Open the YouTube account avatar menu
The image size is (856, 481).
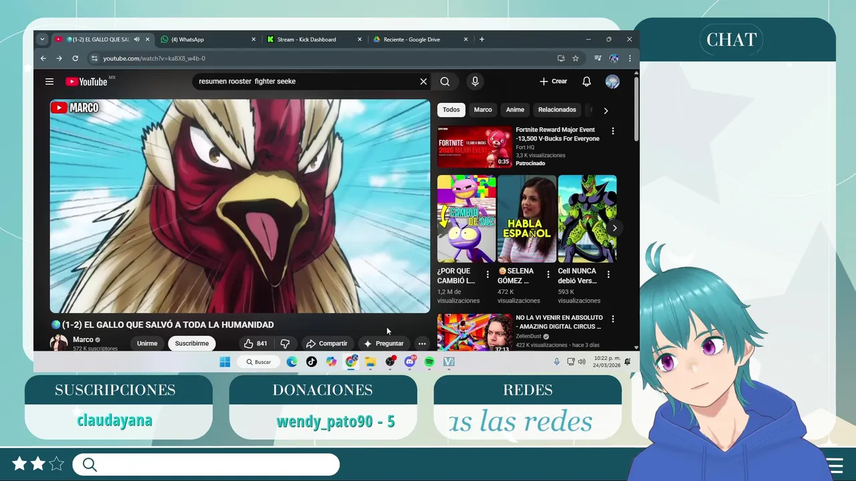tap(613, 82)
